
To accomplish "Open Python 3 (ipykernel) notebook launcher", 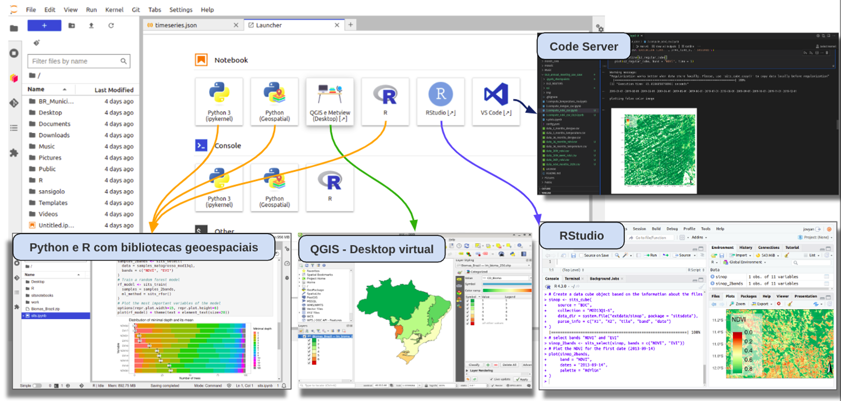I will (x=219, y=101).
